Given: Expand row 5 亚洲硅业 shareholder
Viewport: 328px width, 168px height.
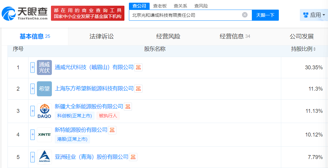Looking at the screenshot, I should click(32, 157).
